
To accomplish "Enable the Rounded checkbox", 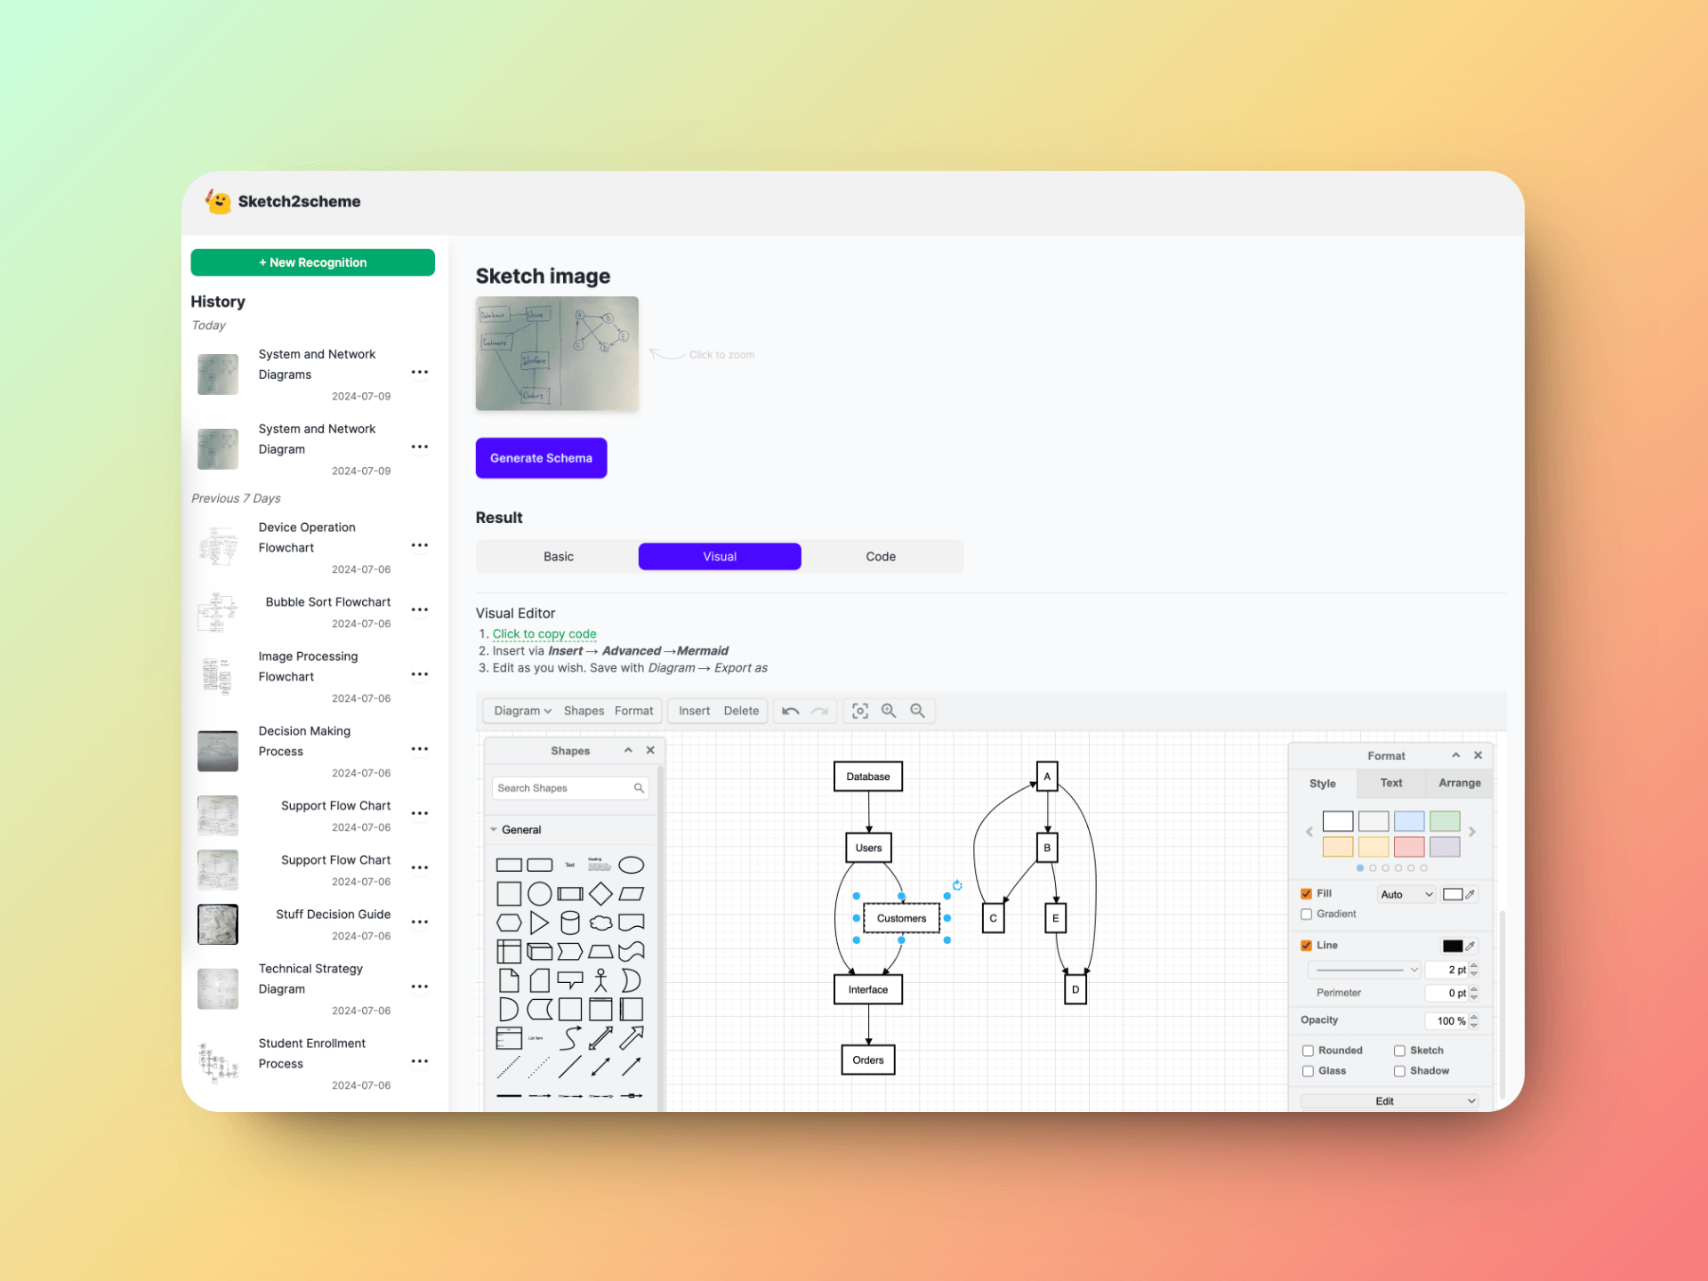I will [1308, 1051].
